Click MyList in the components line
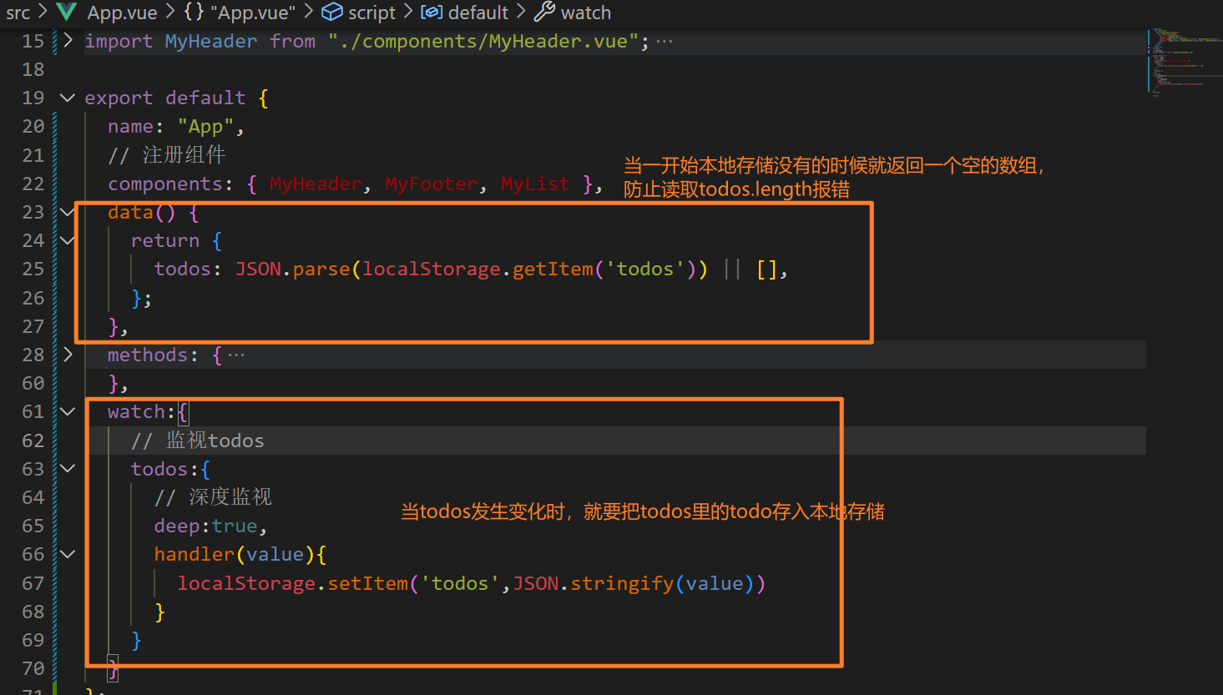1223x695 pixels. pos(535,184)
